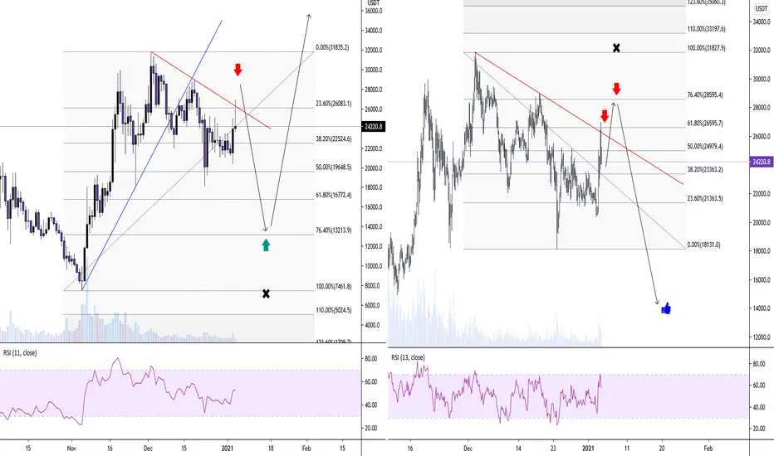Click 4000.0 on the left price axis
The height and width of the screenshot is (456, 774).
click(373, 325)
